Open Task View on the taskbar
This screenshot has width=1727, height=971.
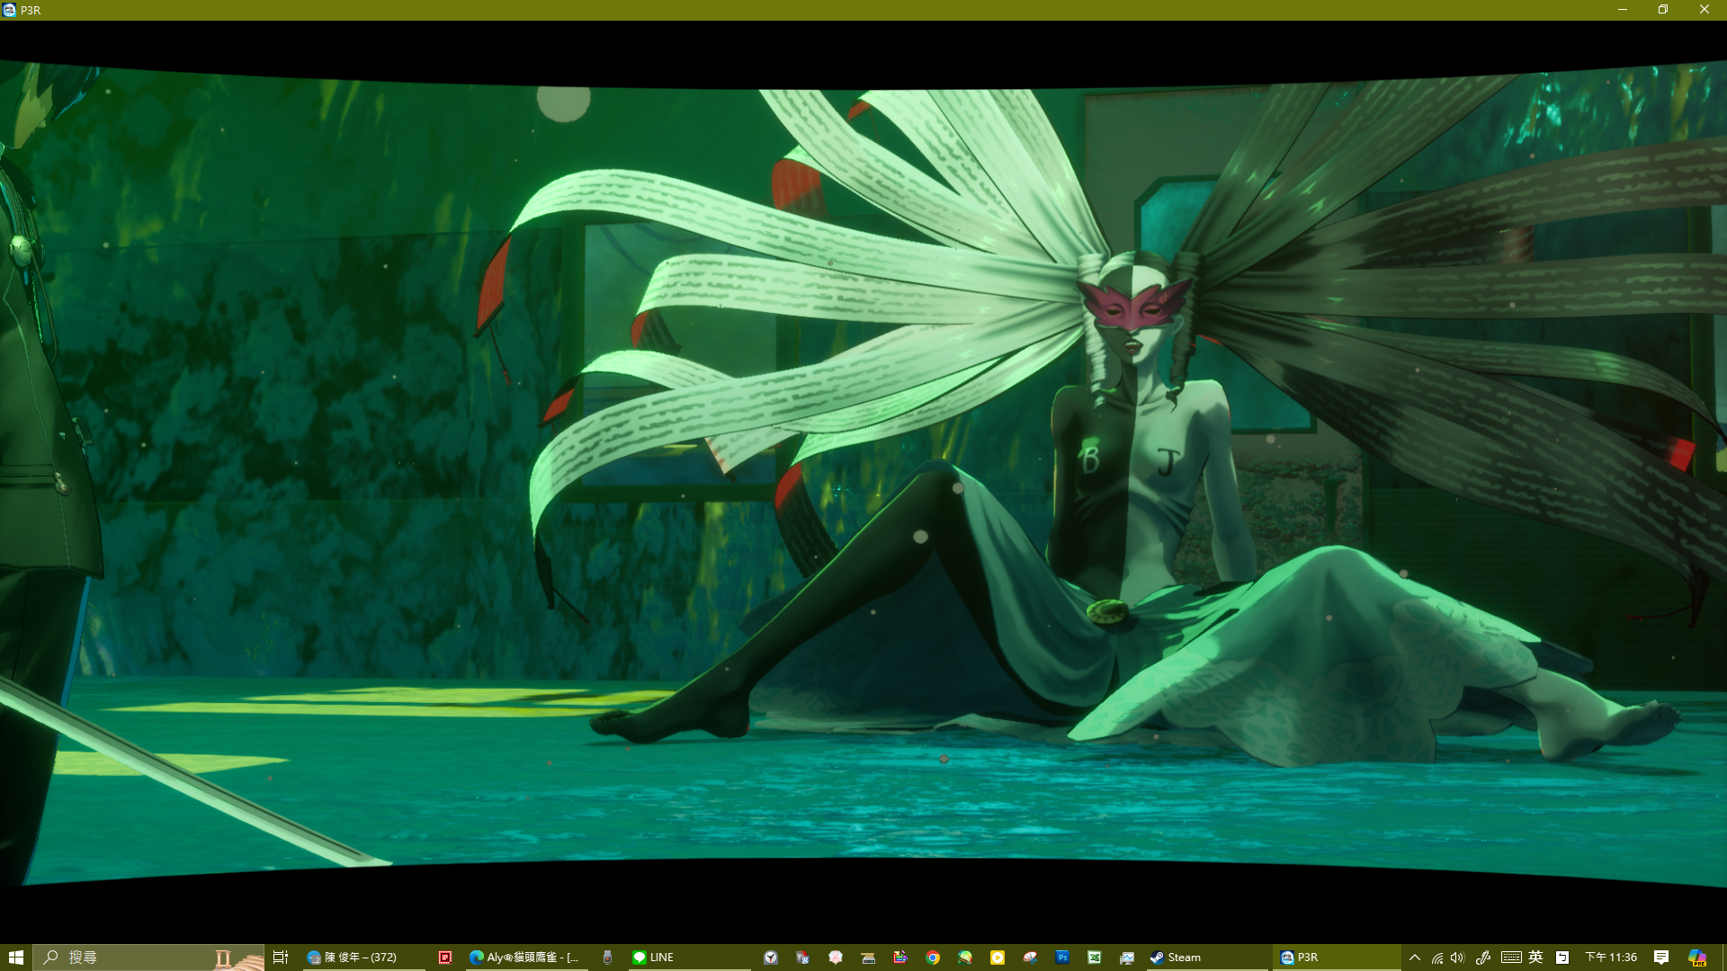[281, 958]
